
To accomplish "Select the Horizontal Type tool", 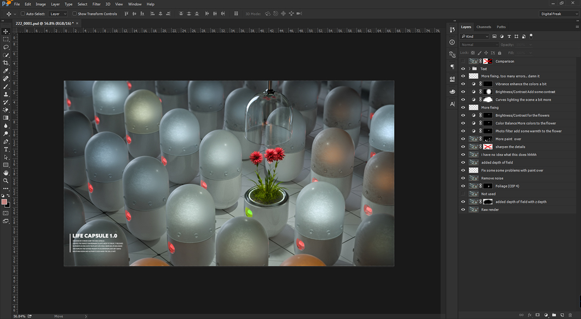I will 6,149.
